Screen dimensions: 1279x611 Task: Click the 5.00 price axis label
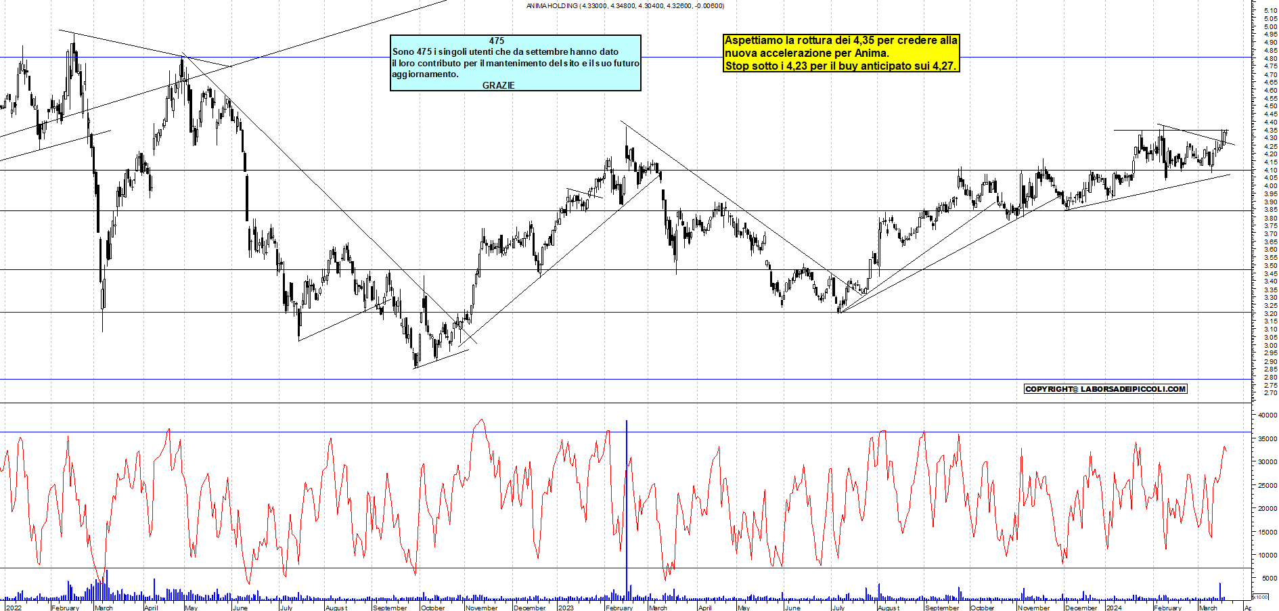tap(1270, 27)
